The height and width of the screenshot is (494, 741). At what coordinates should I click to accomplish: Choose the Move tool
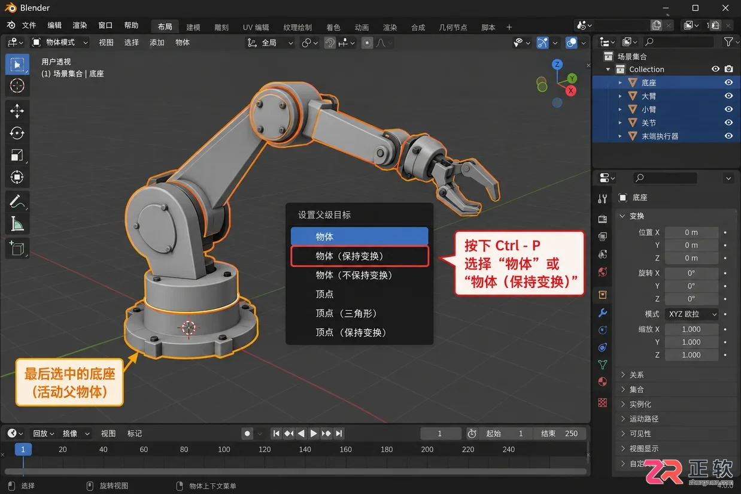click(x=17, y=111)
